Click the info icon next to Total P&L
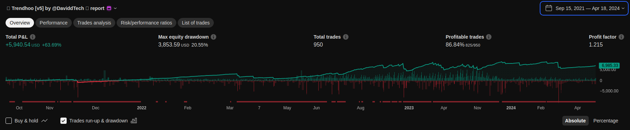This screenshot has height=130, width=630. coord(33,37)
